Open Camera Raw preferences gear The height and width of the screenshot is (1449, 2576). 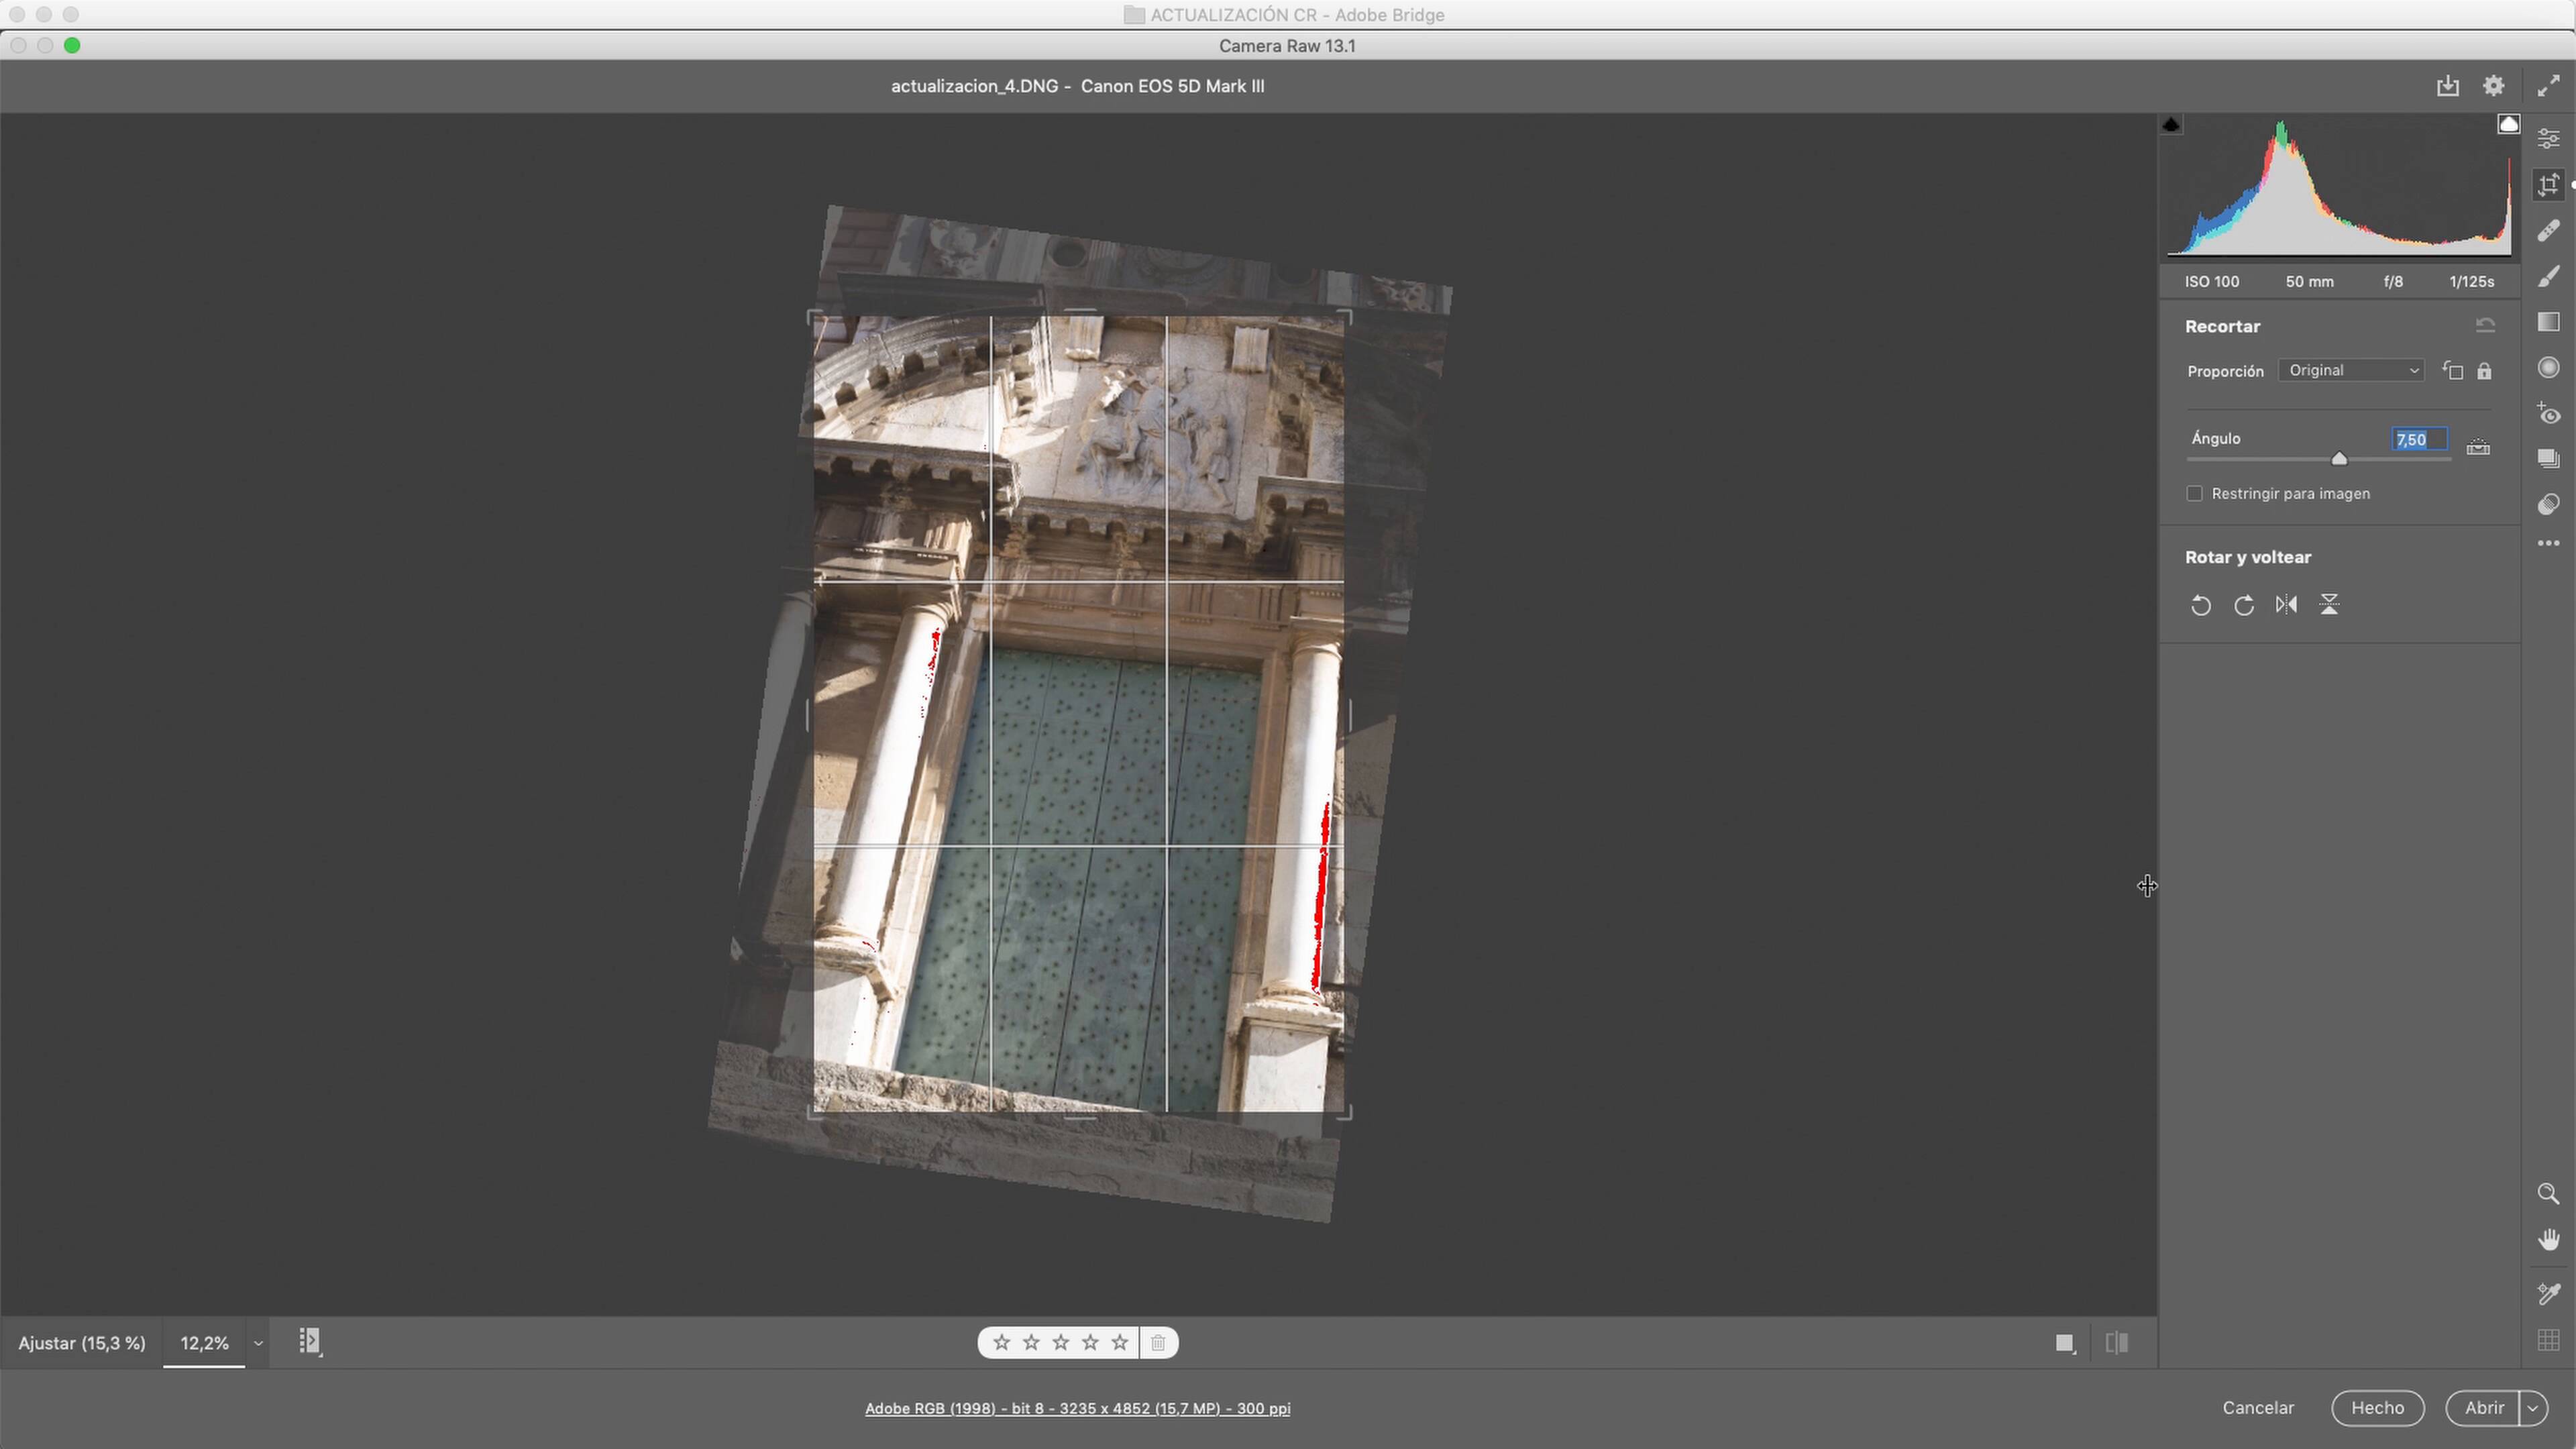tap(2493, 86)
